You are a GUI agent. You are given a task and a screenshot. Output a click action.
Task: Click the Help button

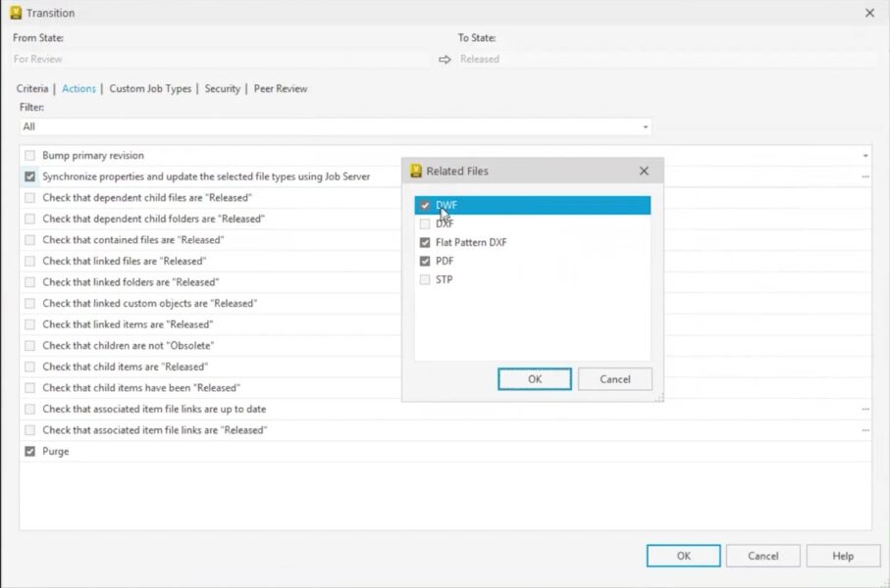(842, 555)
